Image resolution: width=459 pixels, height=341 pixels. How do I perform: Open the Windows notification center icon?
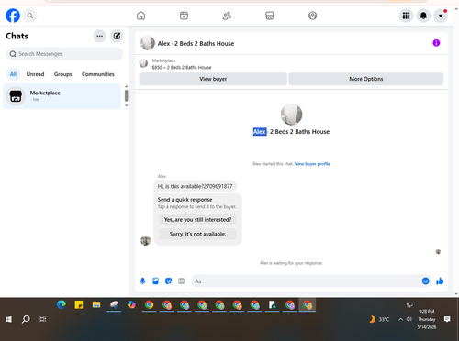(447, 319)
